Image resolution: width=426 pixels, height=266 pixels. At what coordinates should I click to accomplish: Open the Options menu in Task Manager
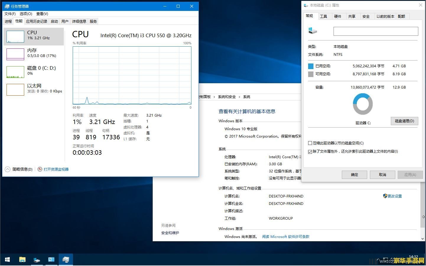tap(26, 14)
